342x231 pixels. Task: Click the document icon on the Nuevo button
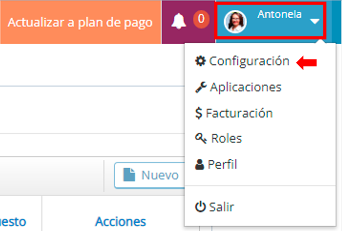click(129, 175)
